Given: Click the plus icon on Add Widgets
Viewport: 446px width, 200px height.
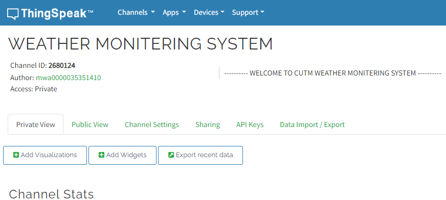Looking at the screenshot, I should click(102, 155).
